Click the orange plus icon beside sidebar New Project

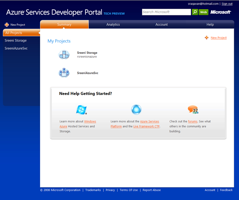click(x=7, y=25)
